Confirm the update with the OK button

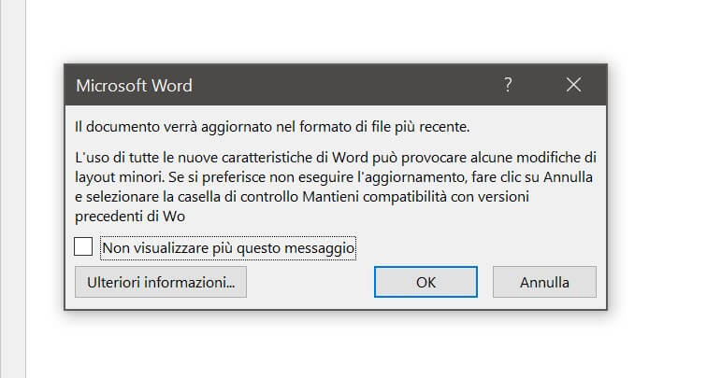425,281
